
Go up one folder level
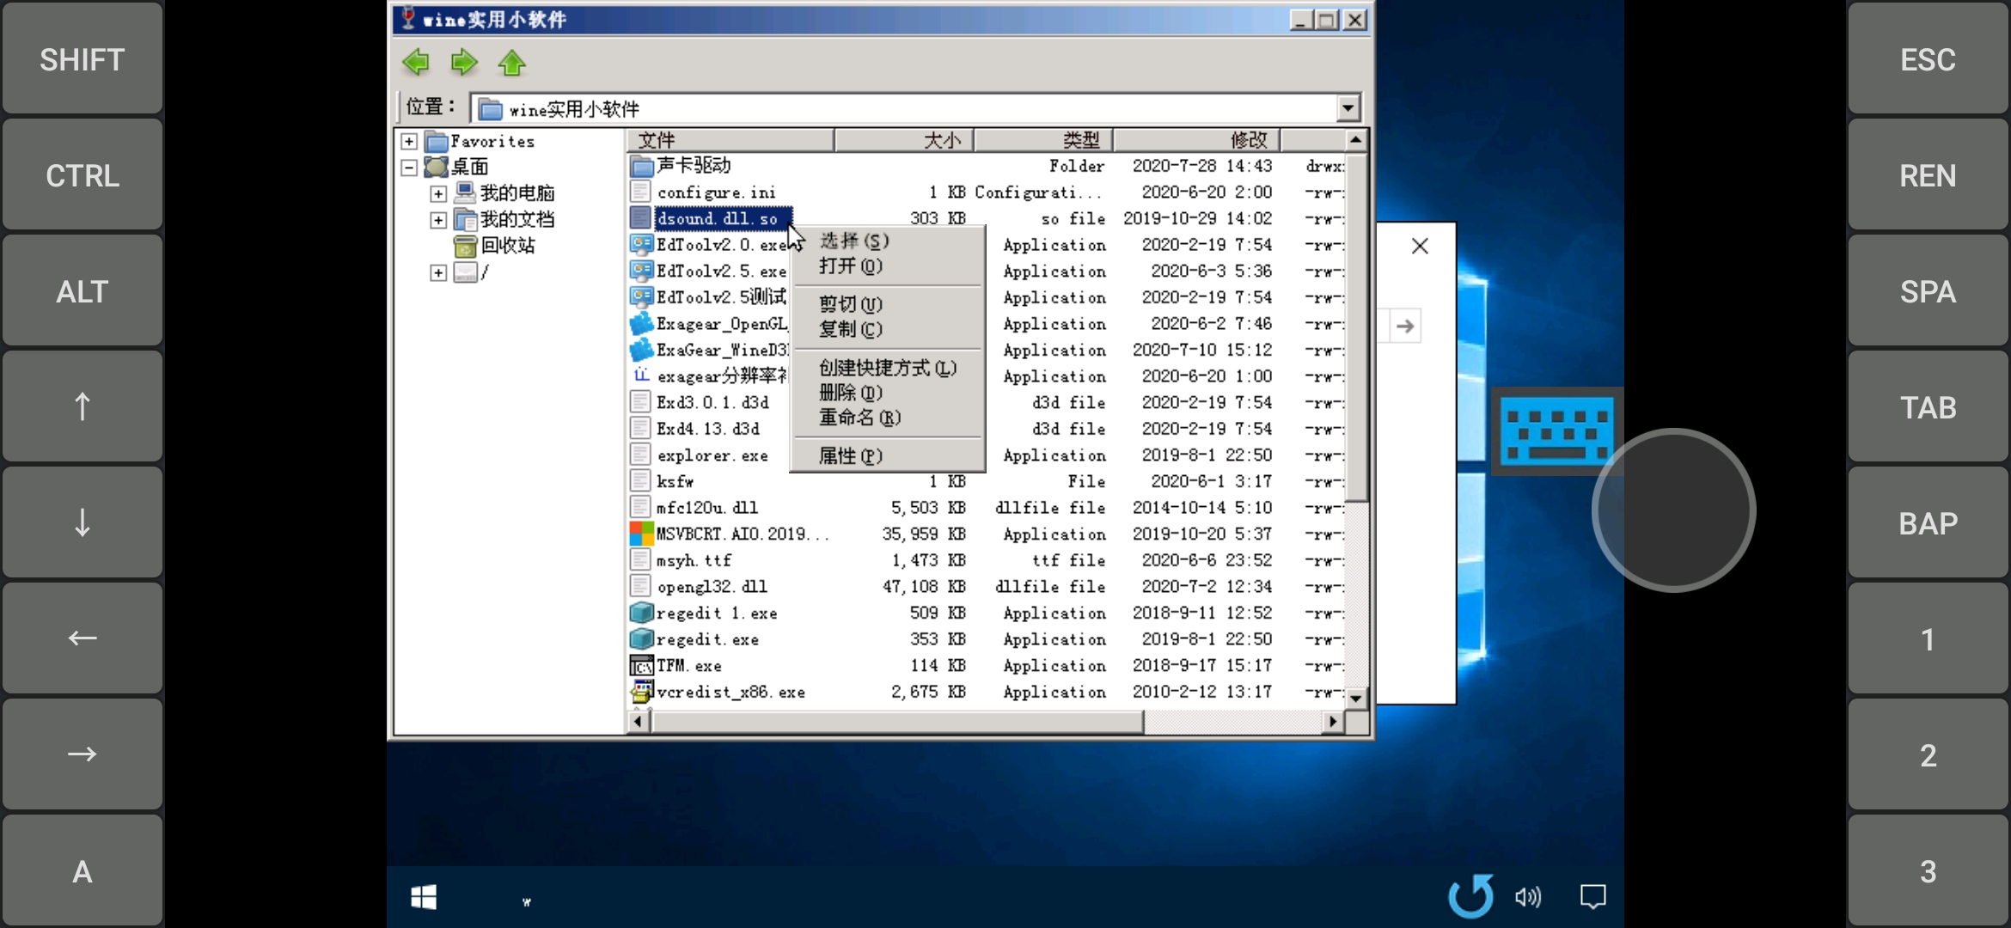pyautogui.click(x=512, y=63)
